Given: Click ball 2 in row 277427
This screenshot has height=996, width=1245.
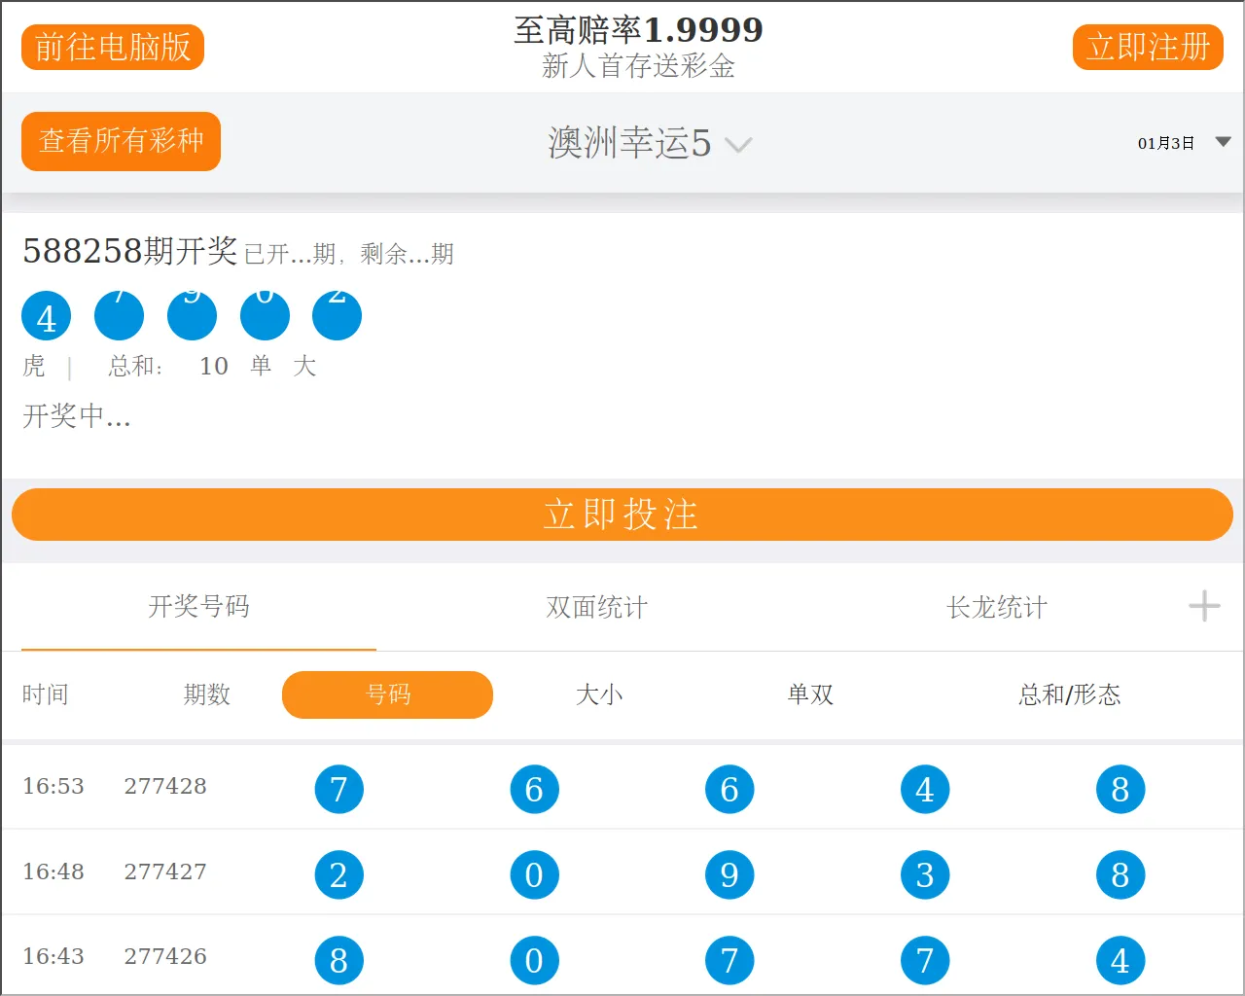Looking at the screenshot, I should [x=338, y=874].
